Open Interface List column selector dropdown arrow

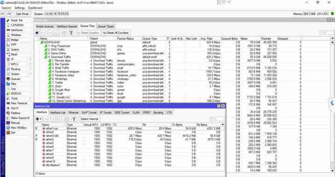pyautogui.click(x=223, y=125)
